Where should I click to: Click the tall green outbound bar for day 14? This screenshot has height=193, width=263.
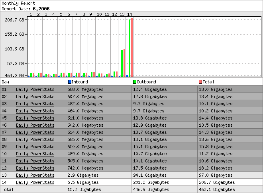point(130,48)
